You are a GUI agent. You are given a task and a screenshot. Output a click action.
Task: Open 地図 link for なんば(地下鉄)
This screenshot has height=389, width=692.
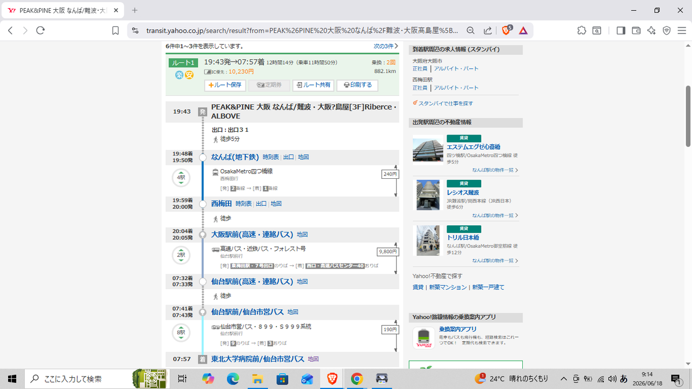[303, 157]
